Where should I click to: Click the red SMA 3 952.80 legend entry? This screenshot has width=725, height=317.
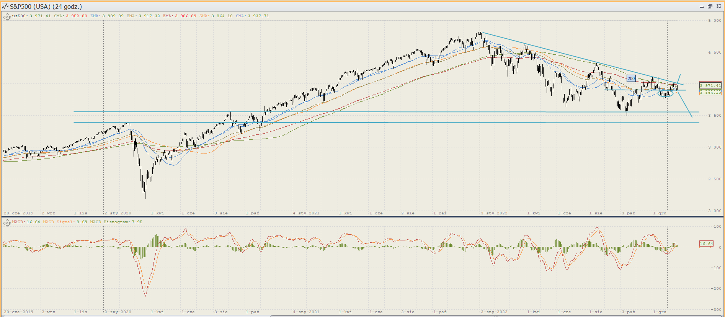[x=70, y=16]
